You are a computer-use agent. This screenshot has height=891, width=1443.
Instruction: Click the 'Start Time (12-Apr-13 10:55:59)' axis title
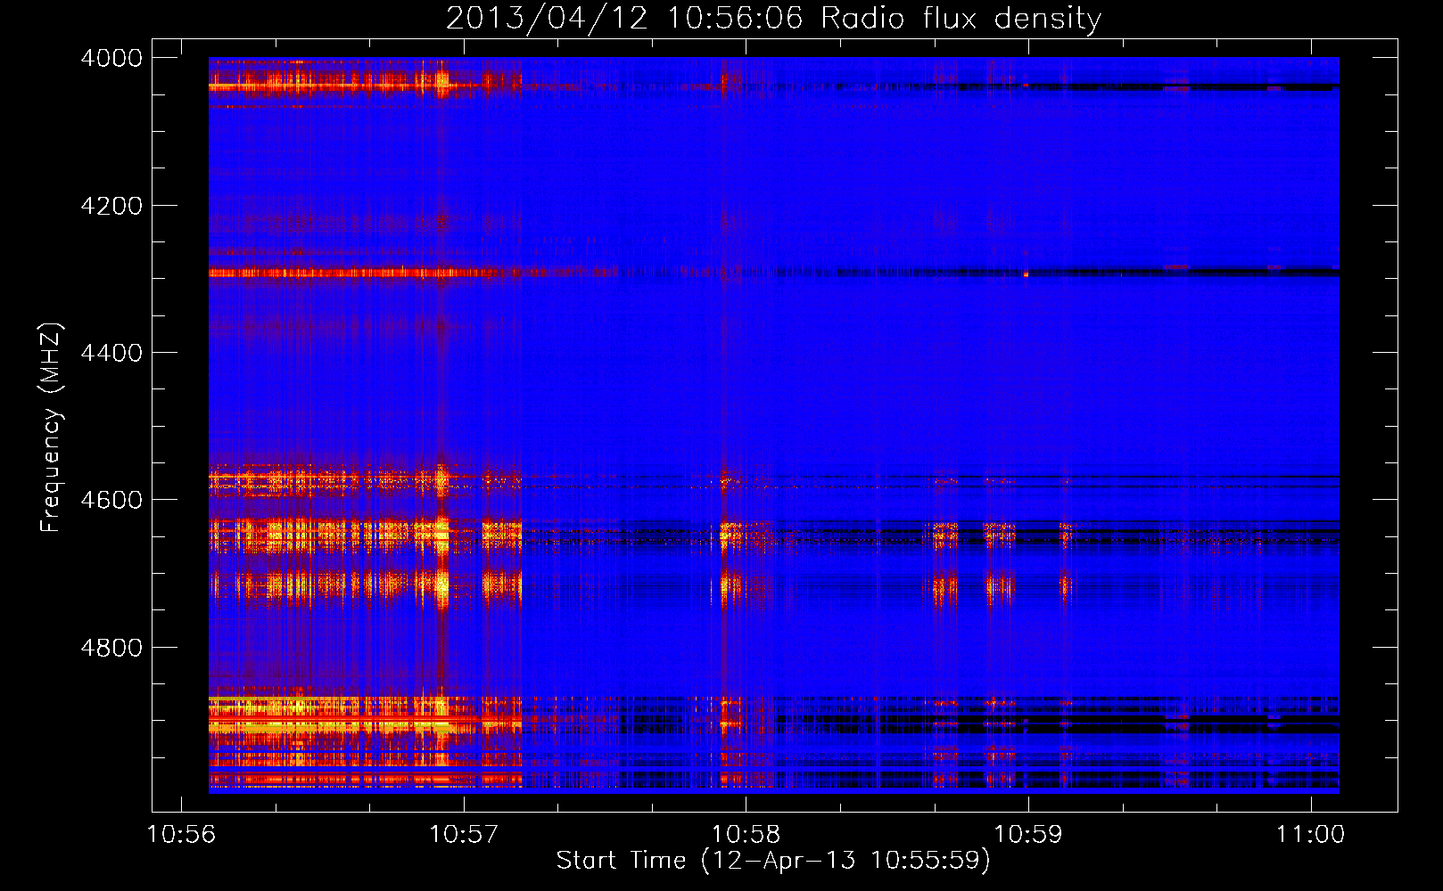tap(773, 861)
